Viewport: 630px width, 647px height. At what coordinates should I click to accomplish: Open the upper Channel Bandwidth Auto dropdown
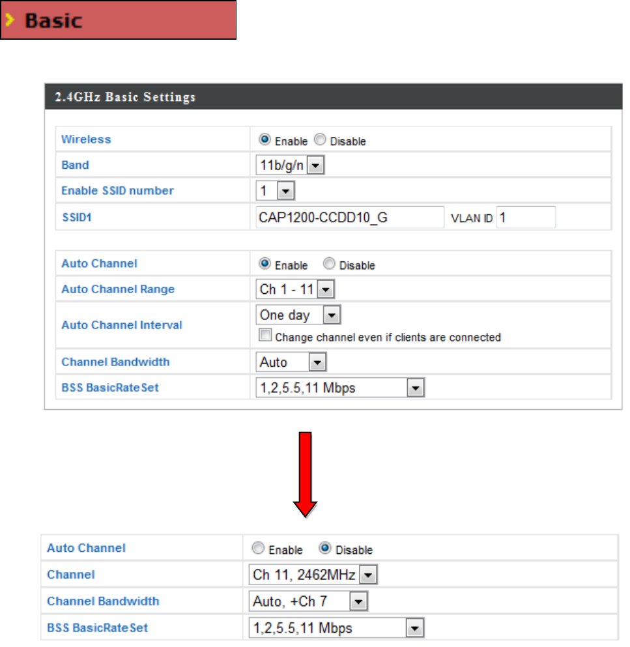coord(291,362)
